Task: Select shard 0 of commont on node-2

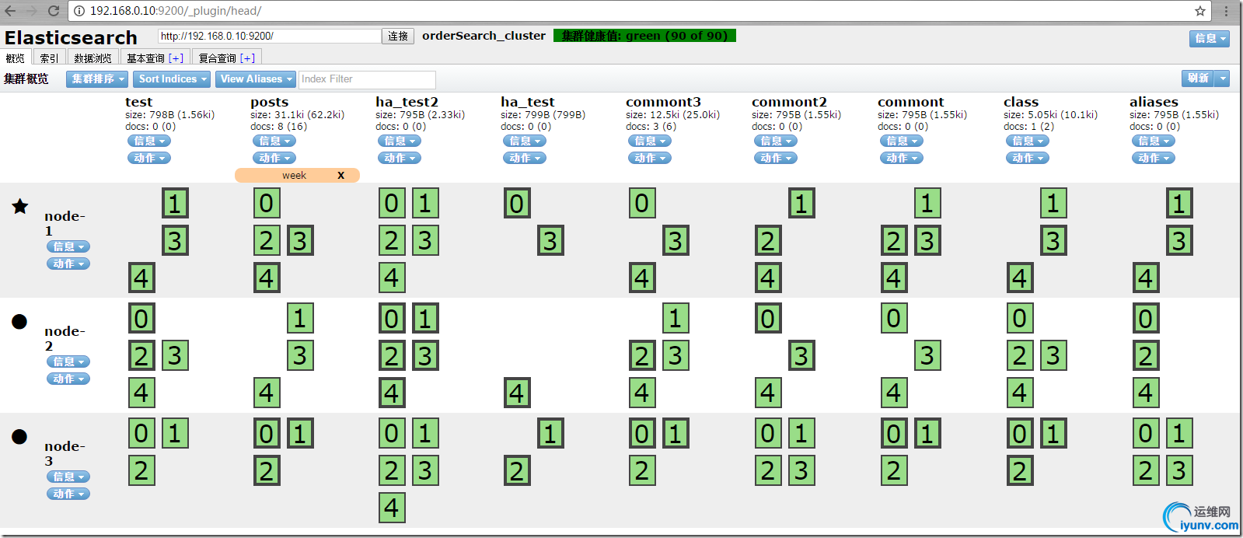Action: tap(894, 319)
